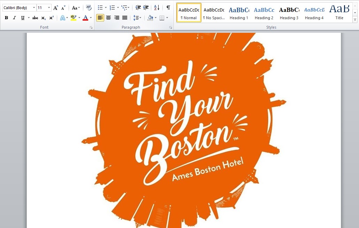Open Bullets library dropdown arrow
Viewport: 359px width, 228px height.
(x=106, y=8)
